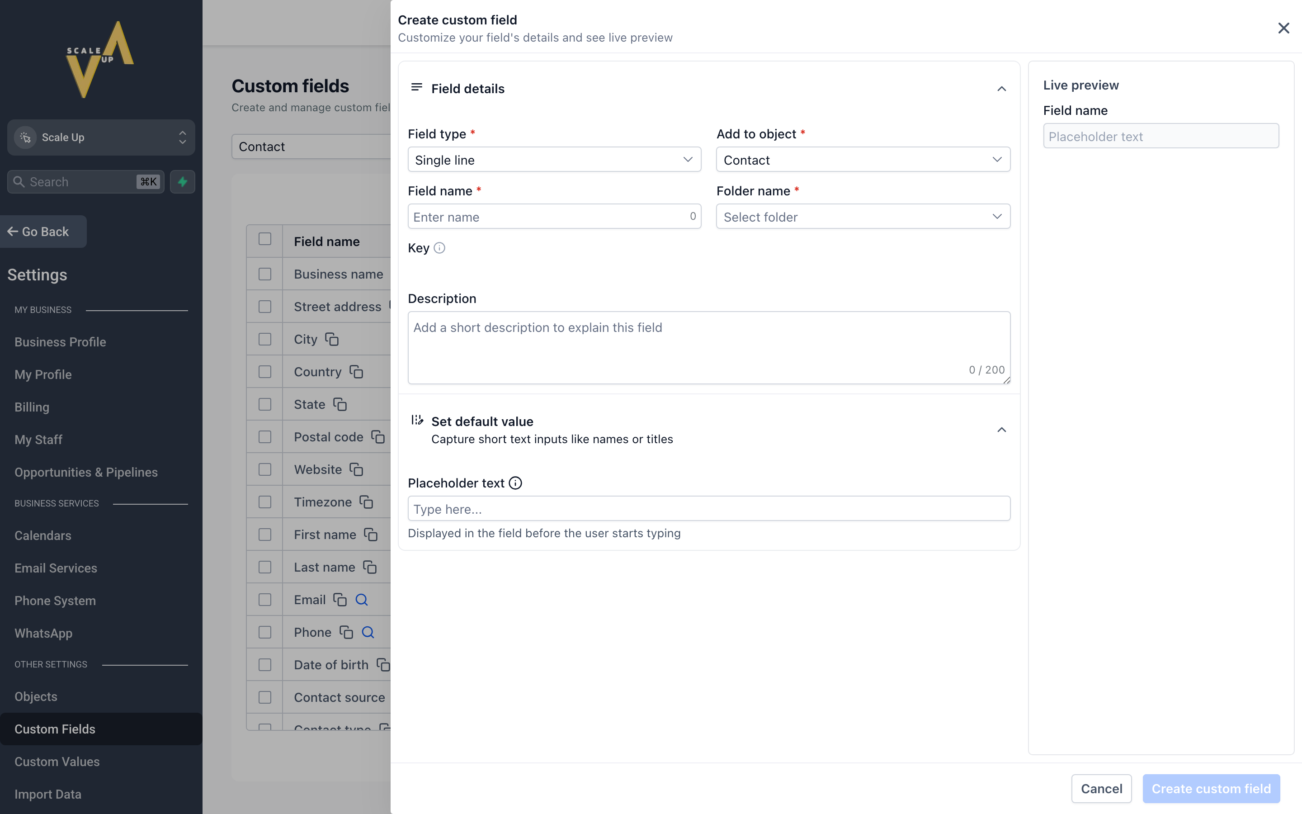Open Email Services settings
This screenshot has width=1302, height=814.
coord(56,568)
